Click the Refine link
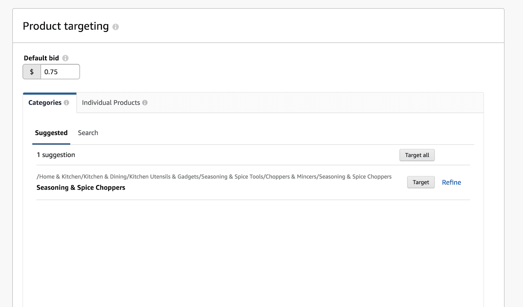This screenshot has height=307, width=523. [x=451, y=182]
